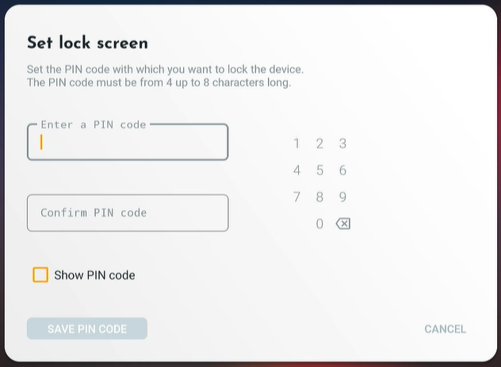Click the "Show PIN code" label text

pyautogui.click(x=94, y=276)
